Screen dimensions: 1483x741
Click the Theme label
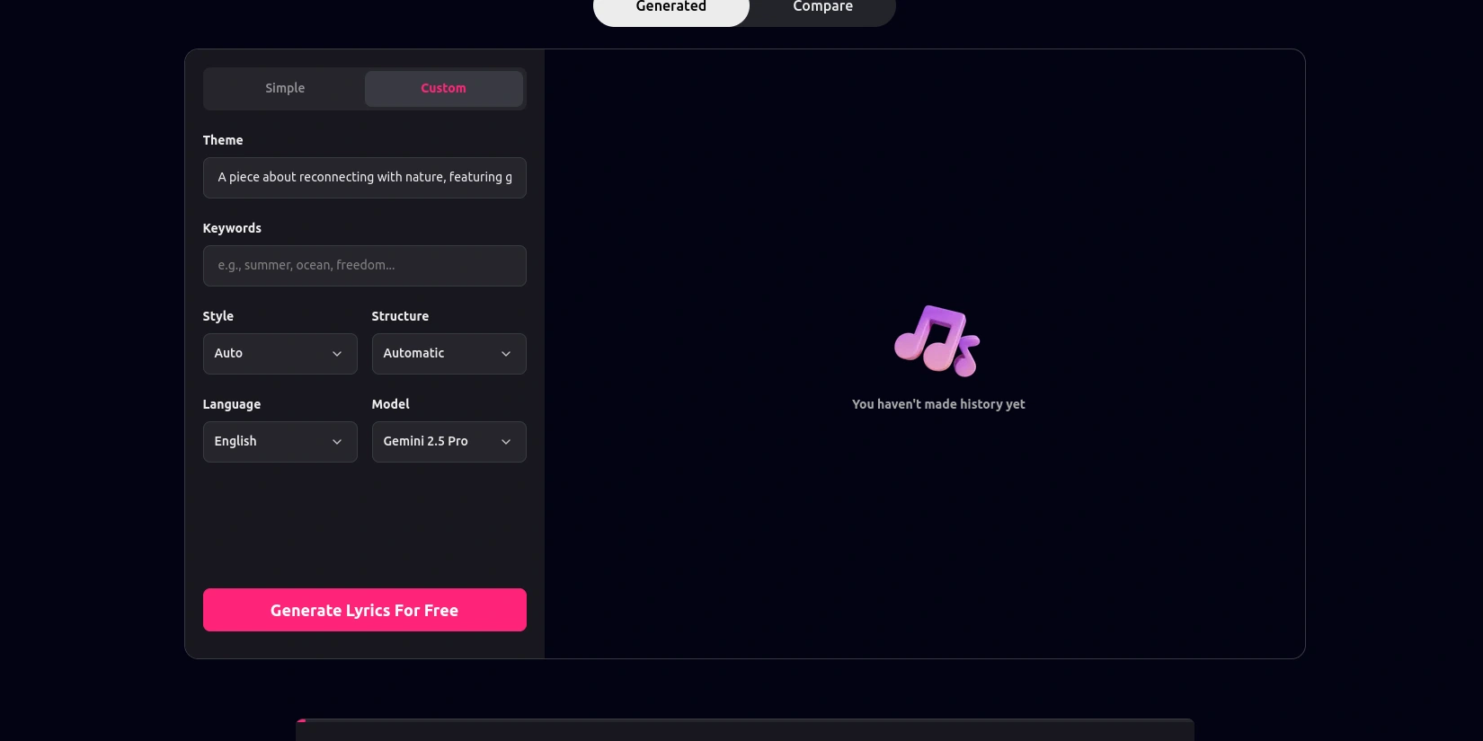click(x=223, y=140)
